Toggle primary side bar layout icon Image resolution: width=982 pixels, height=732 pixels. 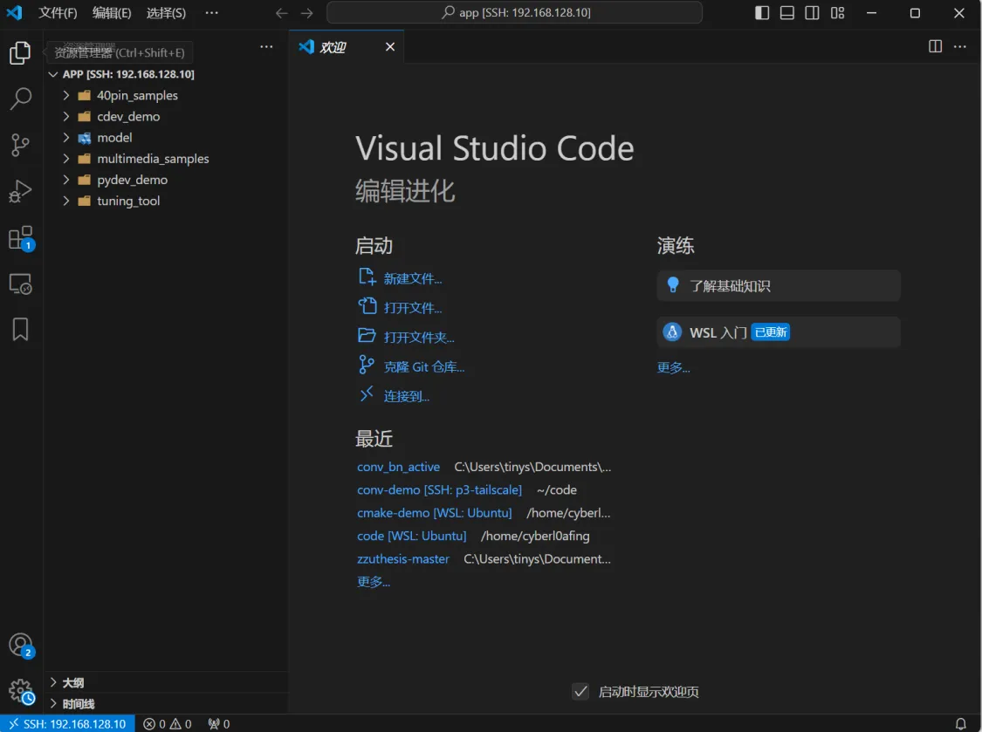pyautogui.click(x=762, y=13)
